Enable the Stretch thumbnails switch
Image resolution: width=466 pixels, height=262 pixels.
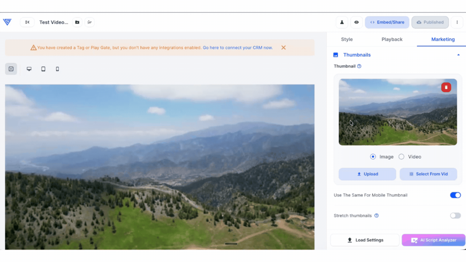click(455, 215)
